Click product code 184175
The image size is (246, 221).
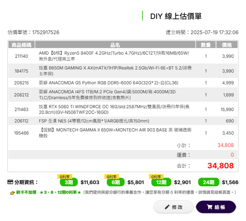[x=21, y=71]
